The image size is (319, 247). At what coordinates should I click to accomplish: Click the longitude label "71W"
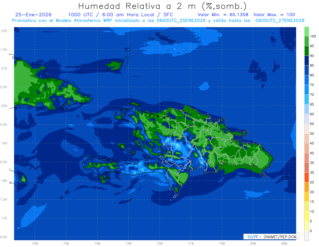(191, 244)
